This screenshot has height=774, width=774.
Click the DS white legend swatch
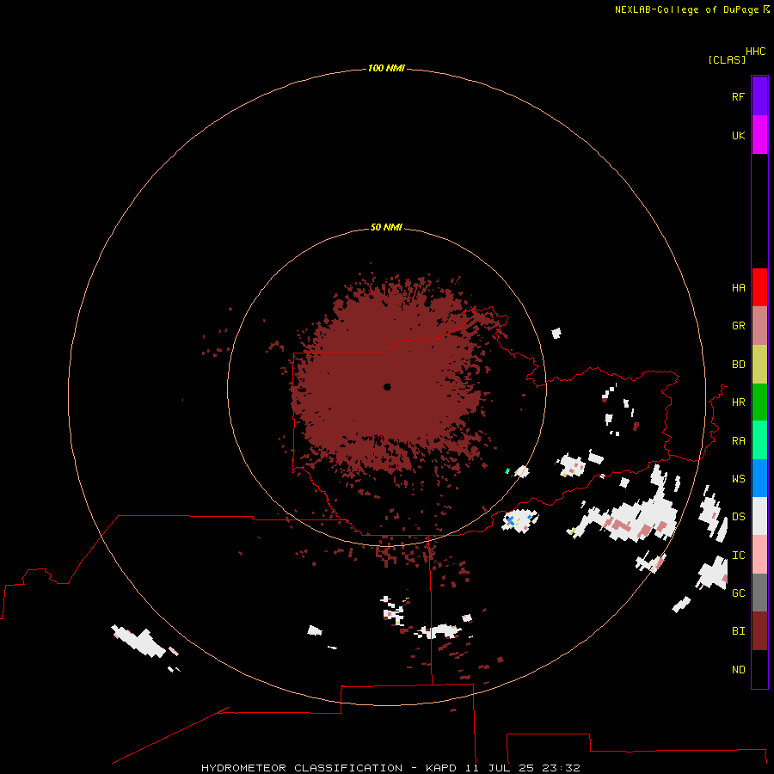(759, 516)
